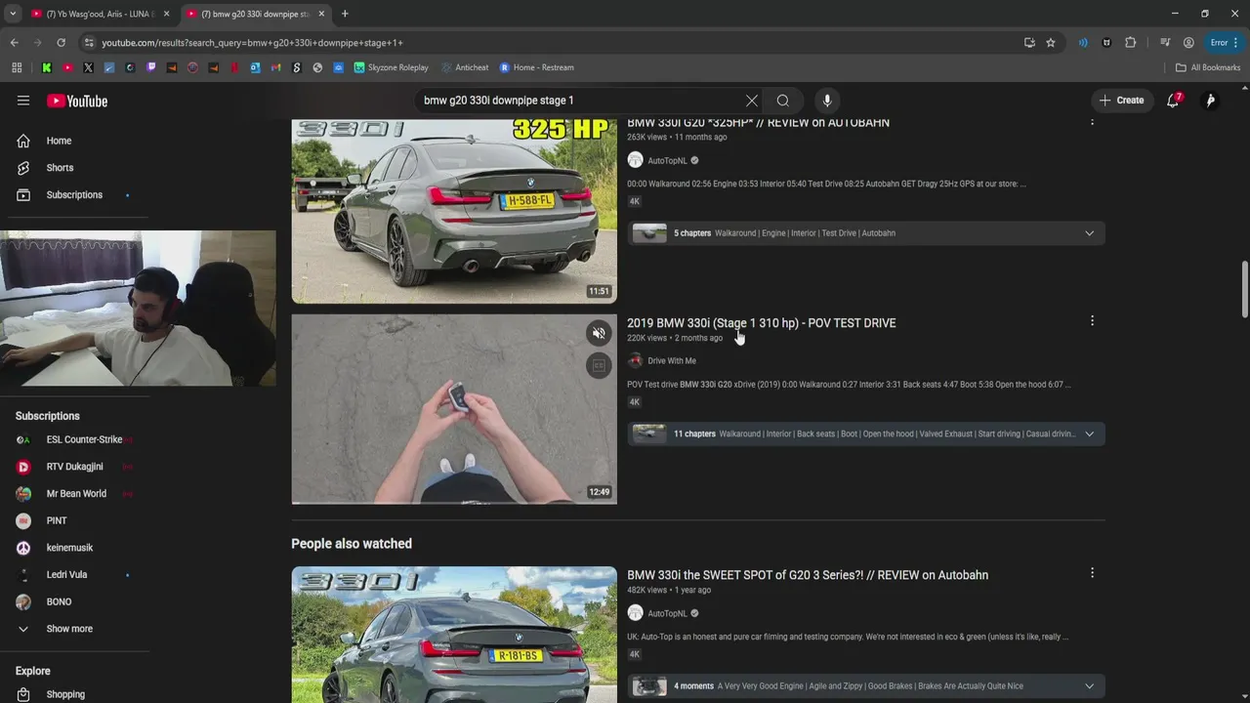This screenshot has height=703, width=1250.
Task: Open the grey BMW H-588-FL thumbnail
Action: [454, 212]
